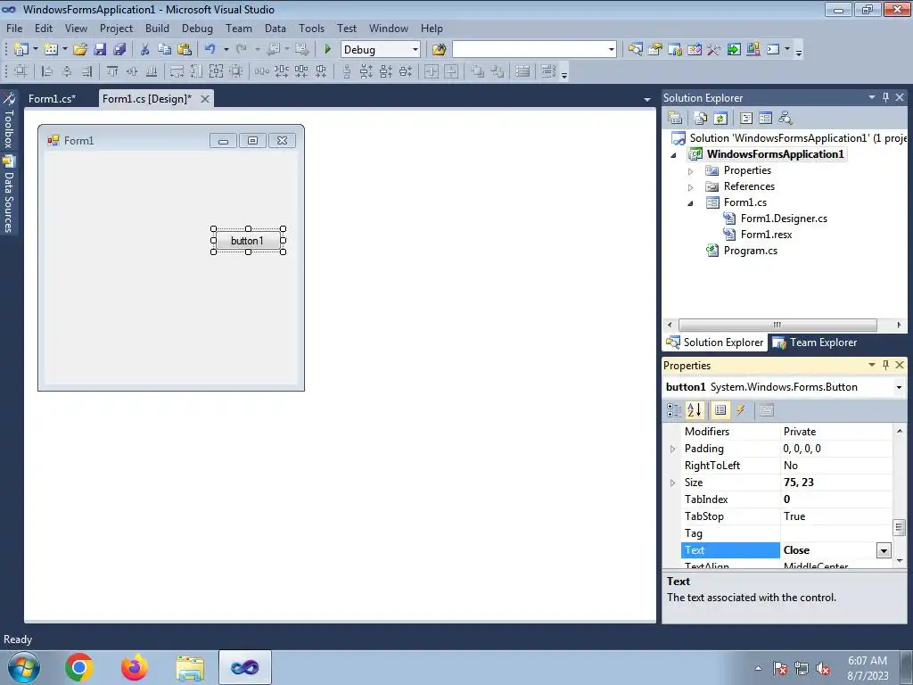Viewport: 913px width, 685px height.
Task: Open the Toolbox side panel
Action: [x=9, y=121]
